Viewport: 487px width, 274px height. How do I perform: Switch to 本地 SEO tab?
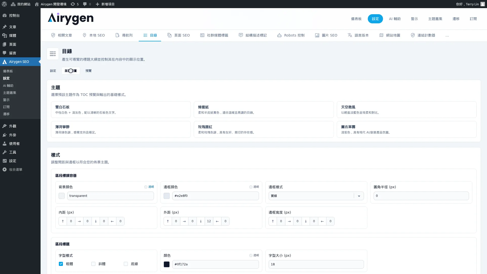(x=94, y=35)
